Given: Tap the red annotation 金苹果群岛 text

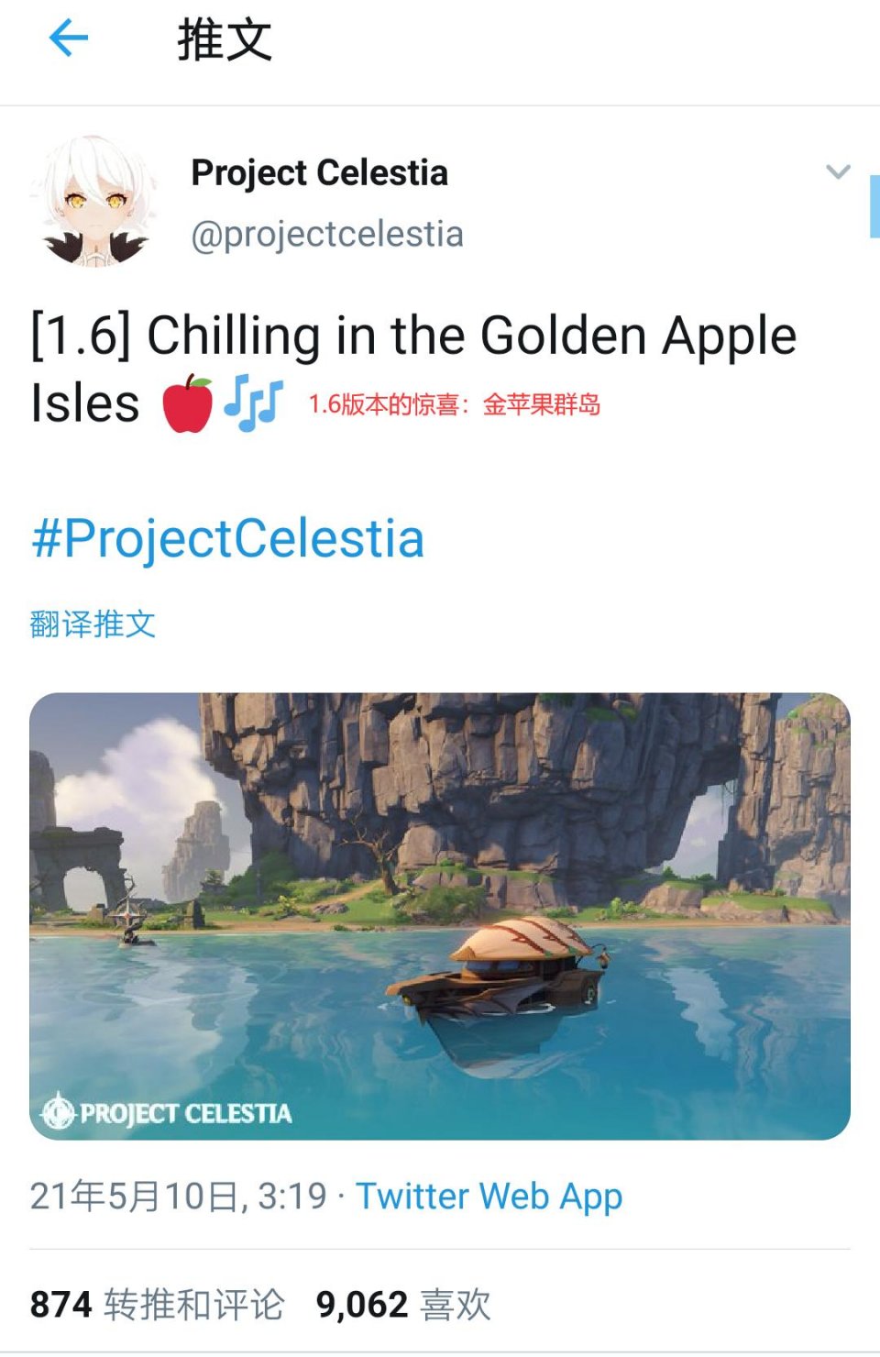Looking at the screenshot, I should point(541,403).
